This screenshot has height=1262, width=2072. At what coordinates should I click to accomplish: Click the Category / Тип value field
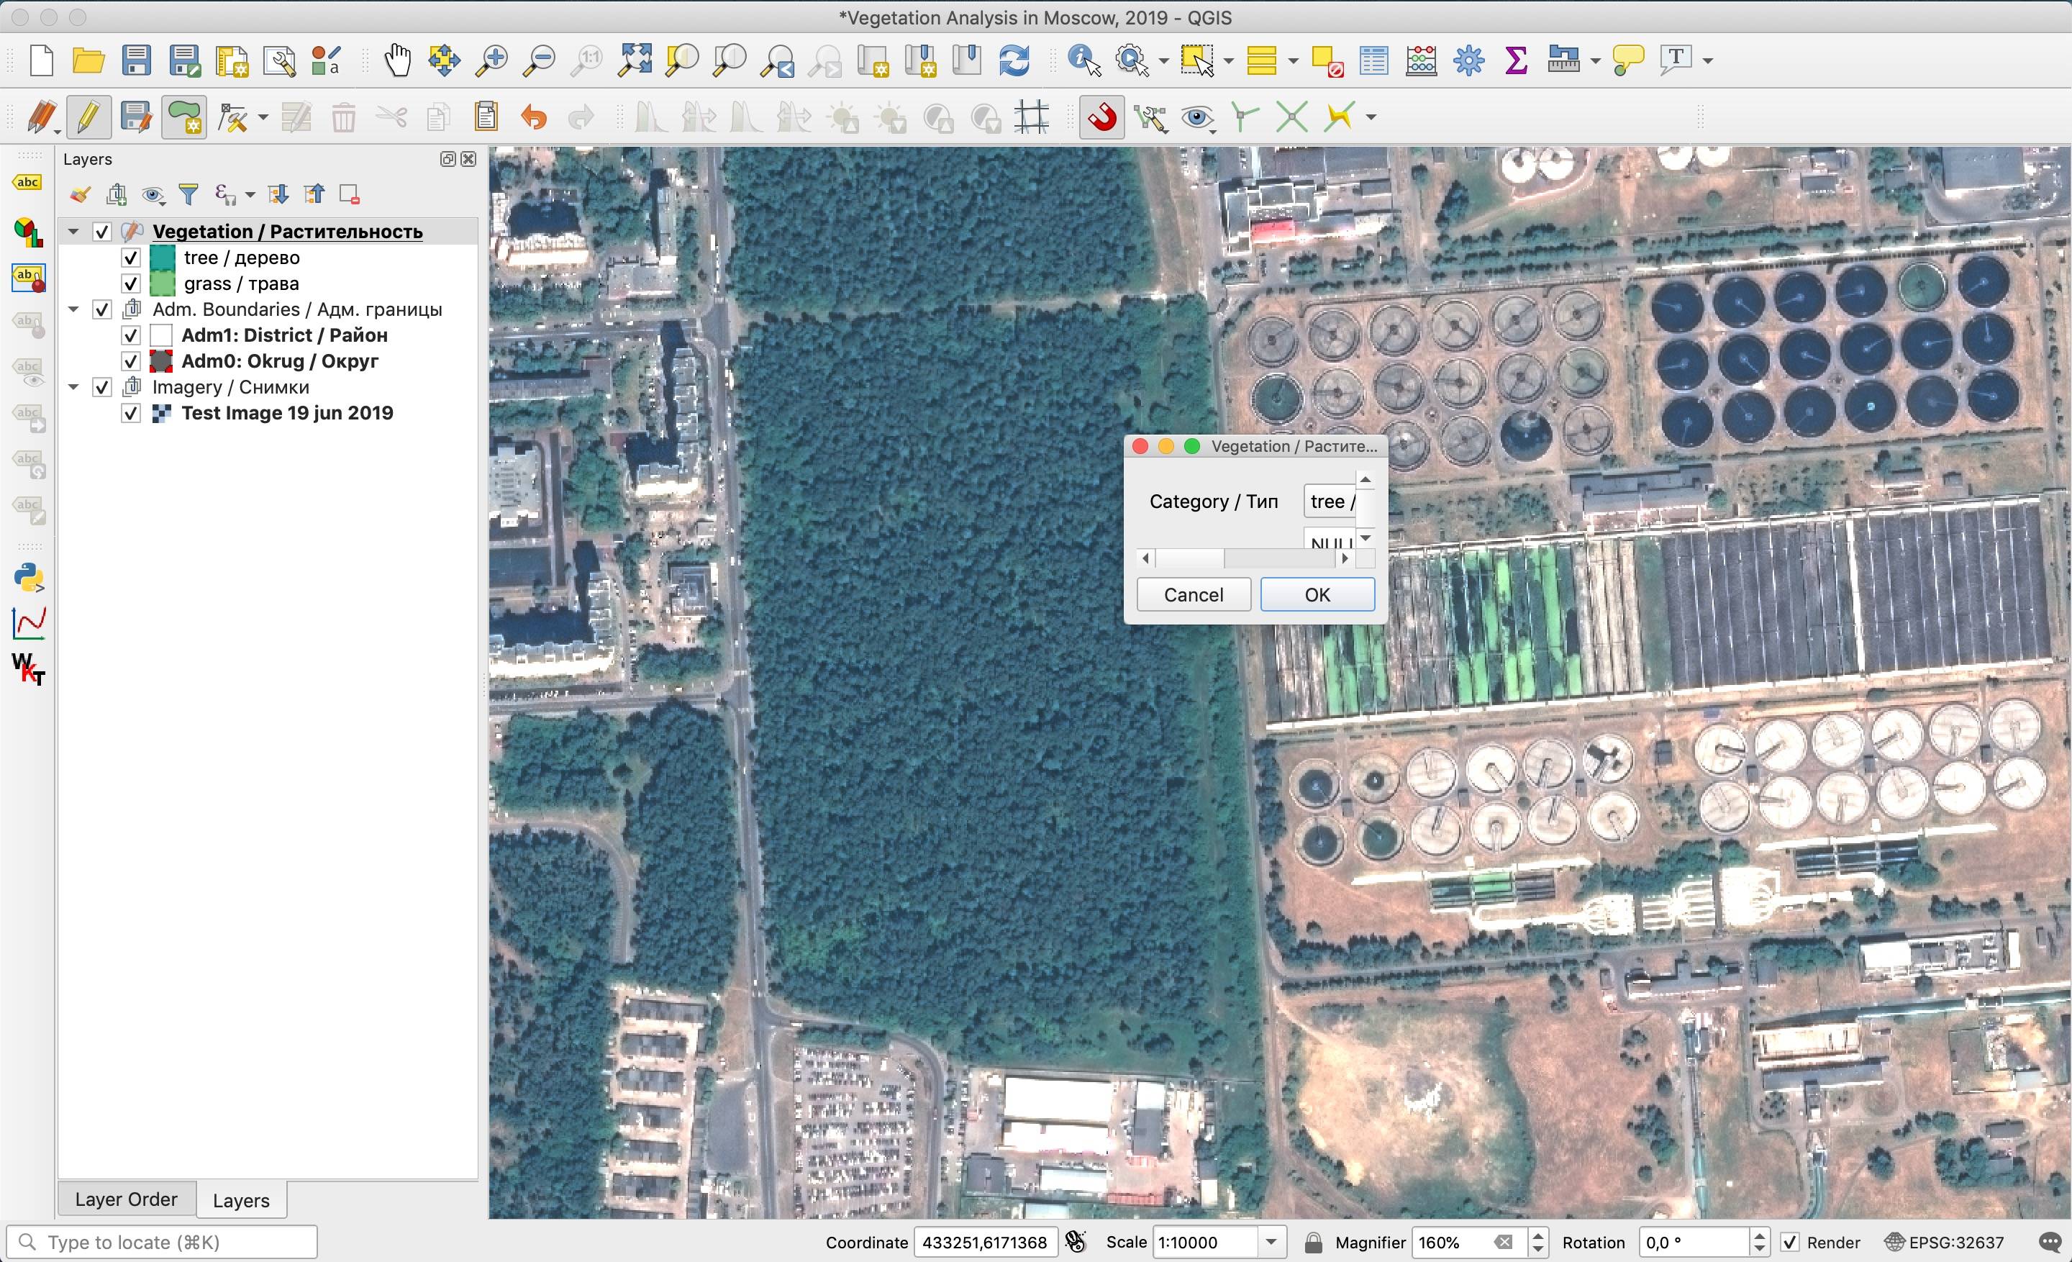[x=1329, y=502]
